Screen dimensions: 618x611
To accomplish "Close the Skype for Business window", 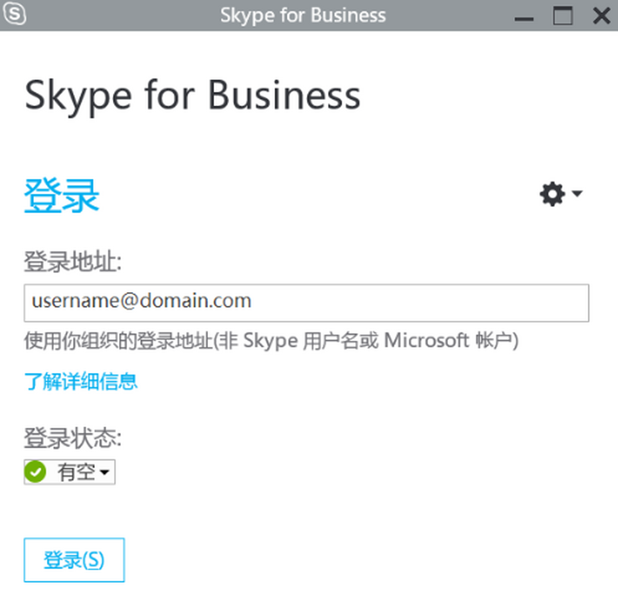I will click(x=601, y=15).
